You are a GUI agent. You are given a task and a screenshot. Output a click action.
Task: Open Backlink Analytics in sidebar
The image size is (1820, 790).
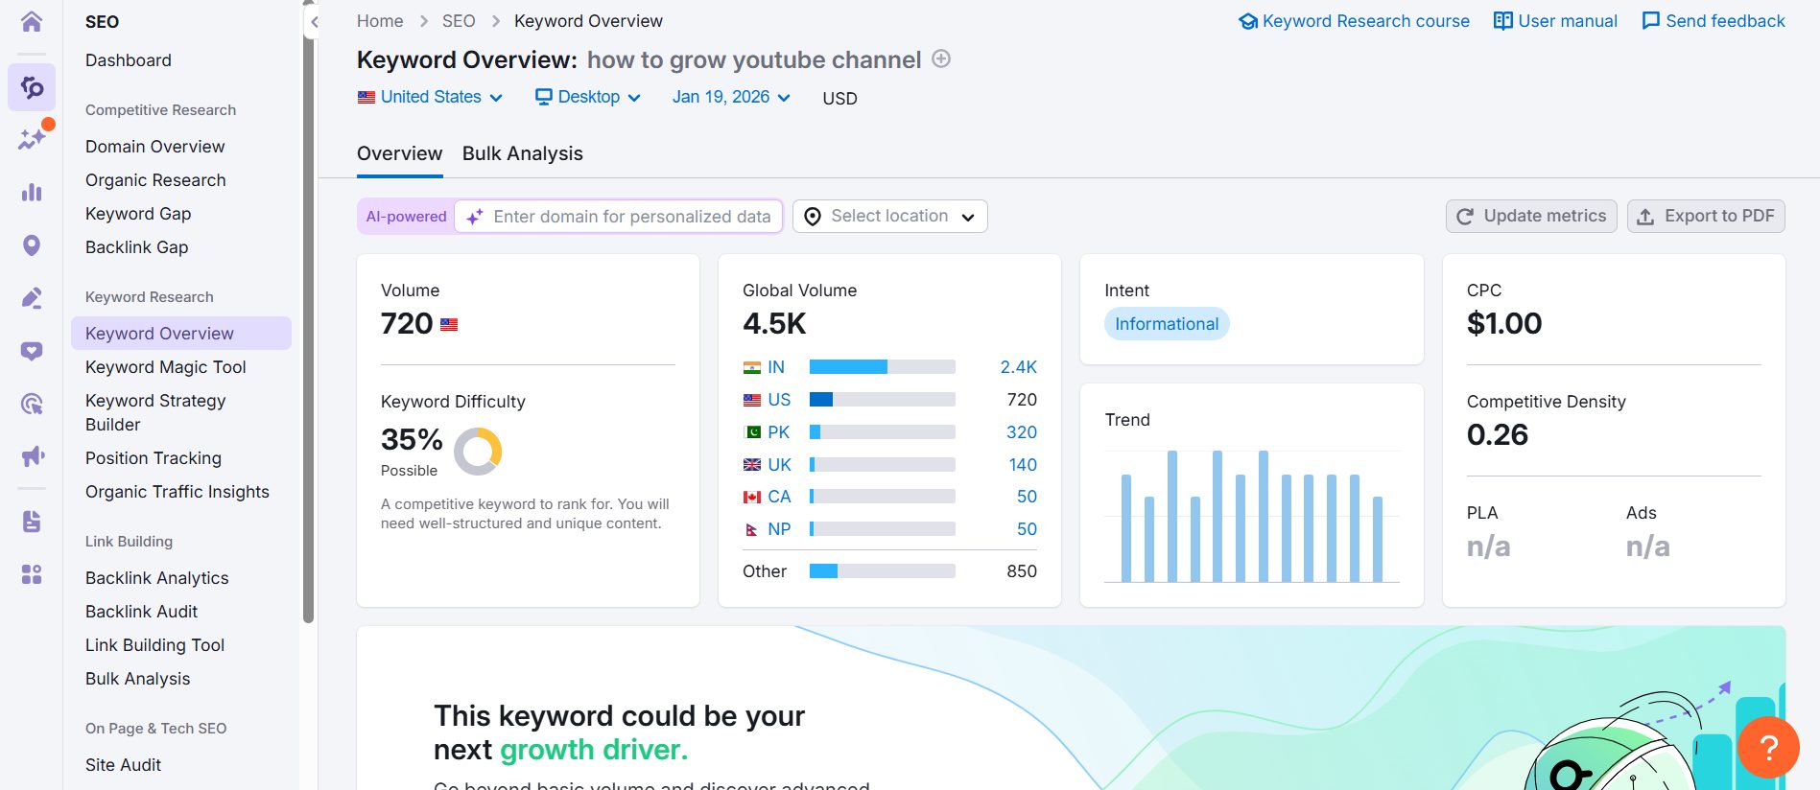(x=157, y=578)
